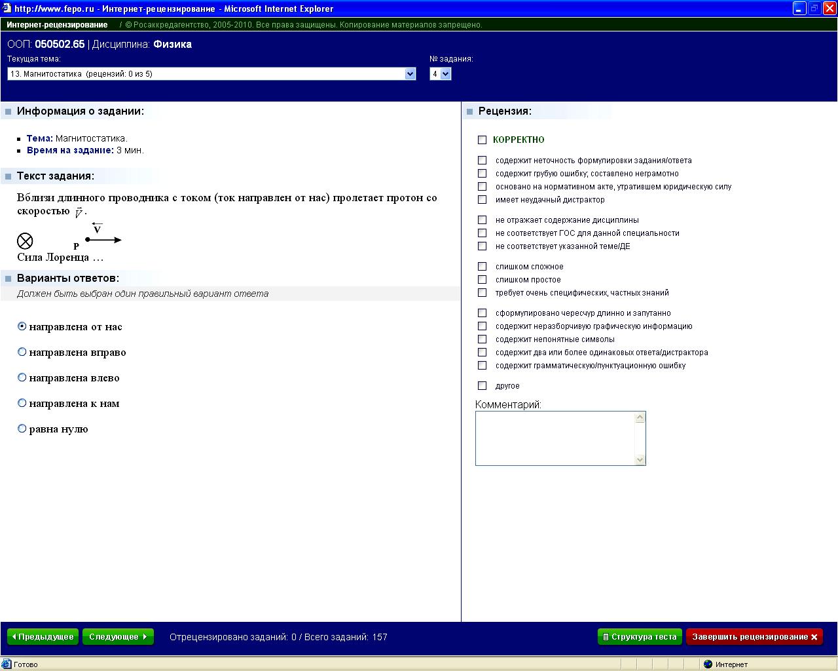Tick 'содержит грубую ошибку; составлено неграмотно'
The image size is (838, 671).
[483, 173]
